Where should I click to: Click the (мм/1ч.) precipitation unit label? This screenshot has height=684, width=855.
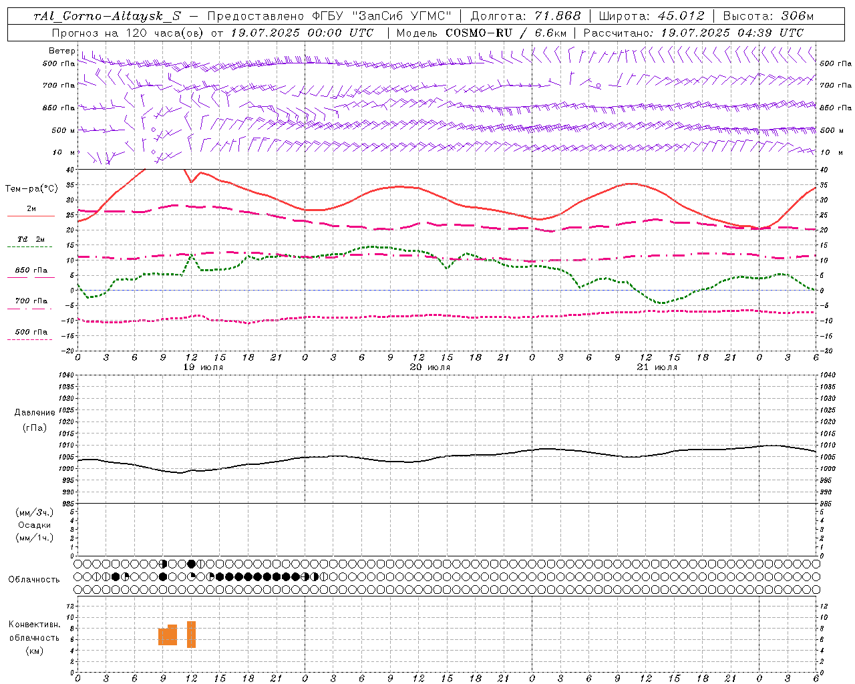point(35,538)
